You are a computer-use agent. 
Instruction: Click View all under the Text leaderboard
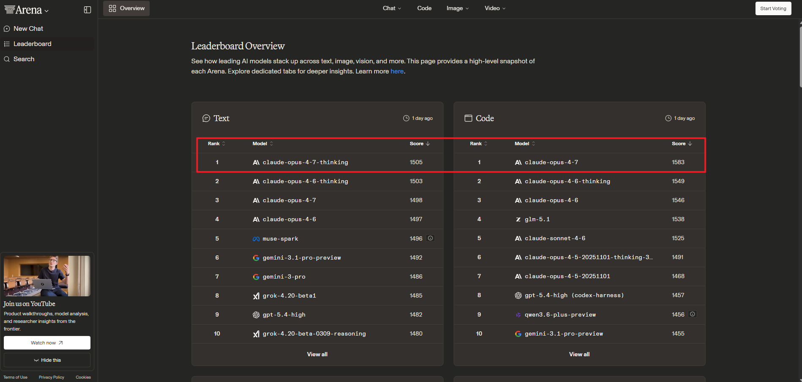tap(317, 354)
